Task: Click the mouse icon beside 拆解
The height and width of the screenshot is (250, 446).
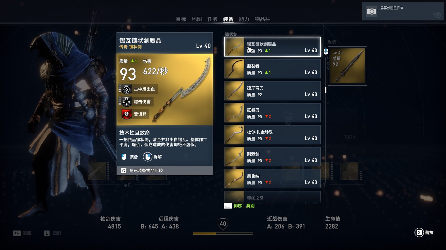Action: click(147, 157)
